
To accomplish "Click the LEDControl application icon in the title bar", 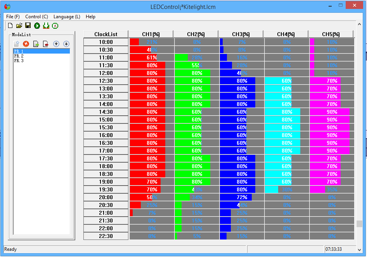I will coord(7,7).
